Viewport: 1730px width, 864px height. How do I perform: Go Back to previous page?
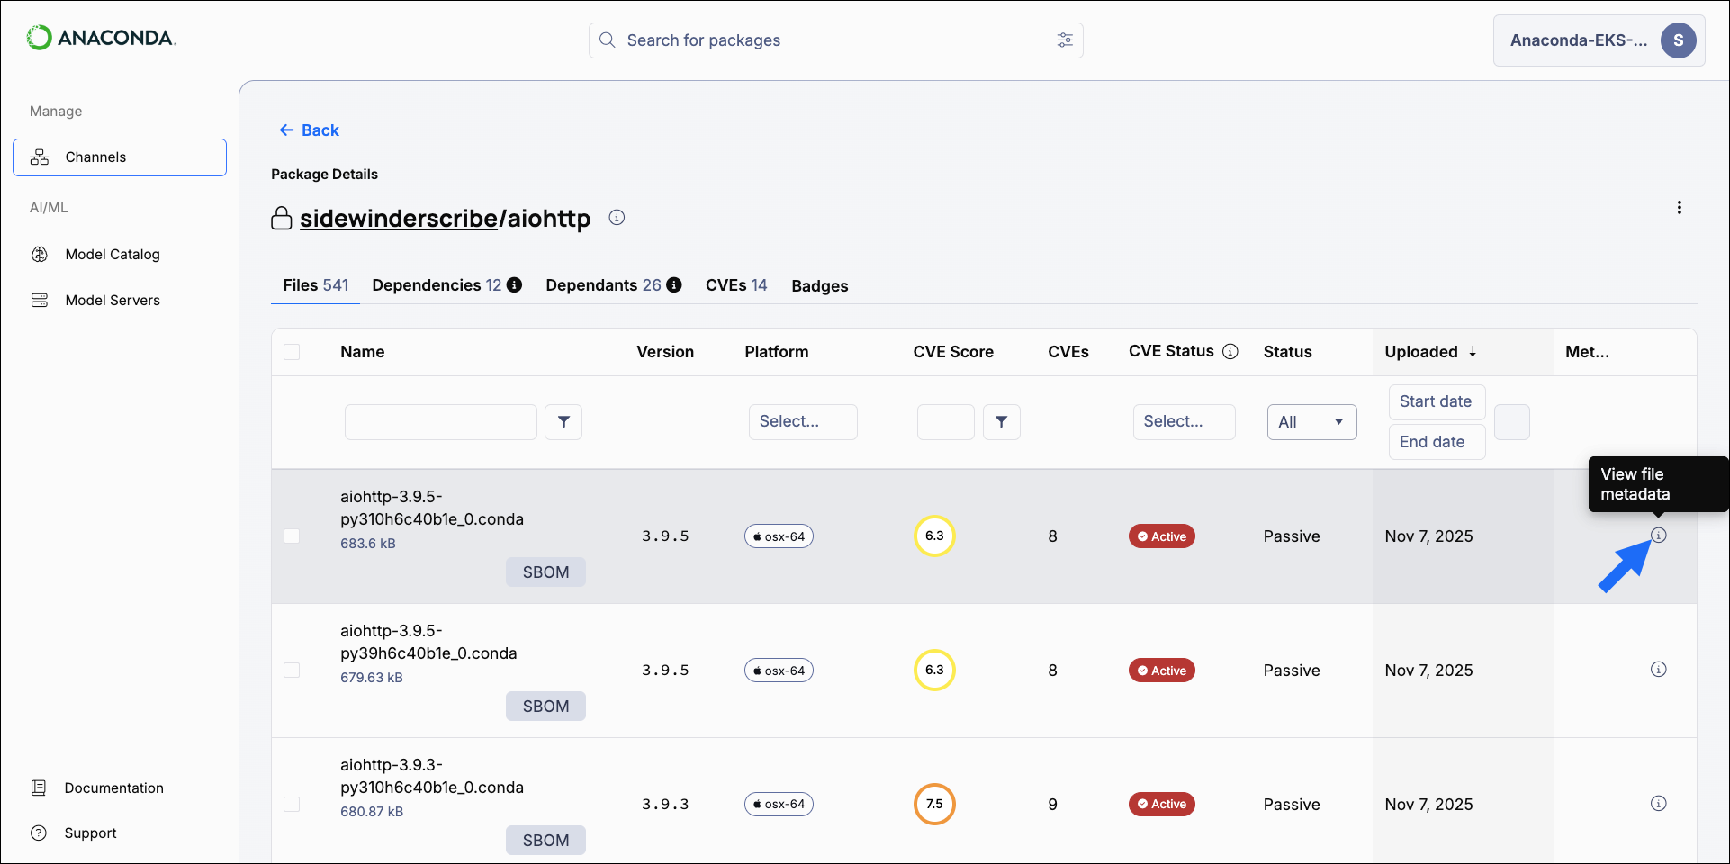tap(309, 130)
